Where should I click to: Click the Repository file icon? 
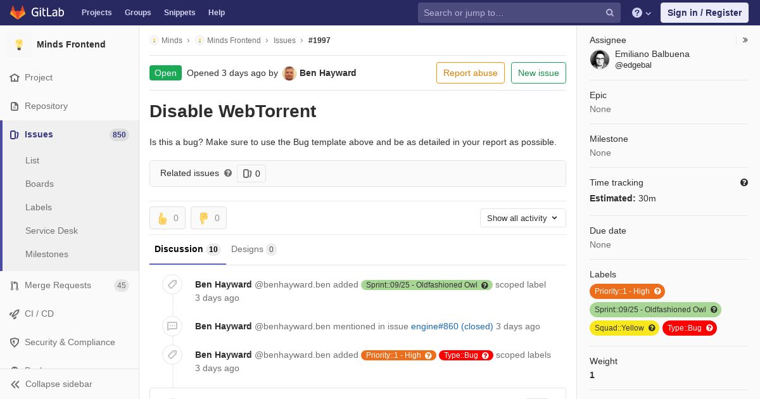pyautogui.click(x=15, y=106)
